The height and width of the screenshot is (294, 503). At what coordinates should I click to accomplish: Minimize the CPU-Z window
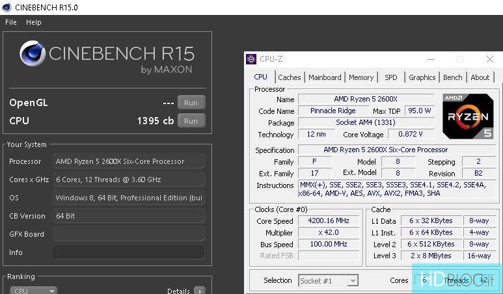point(430,59)
